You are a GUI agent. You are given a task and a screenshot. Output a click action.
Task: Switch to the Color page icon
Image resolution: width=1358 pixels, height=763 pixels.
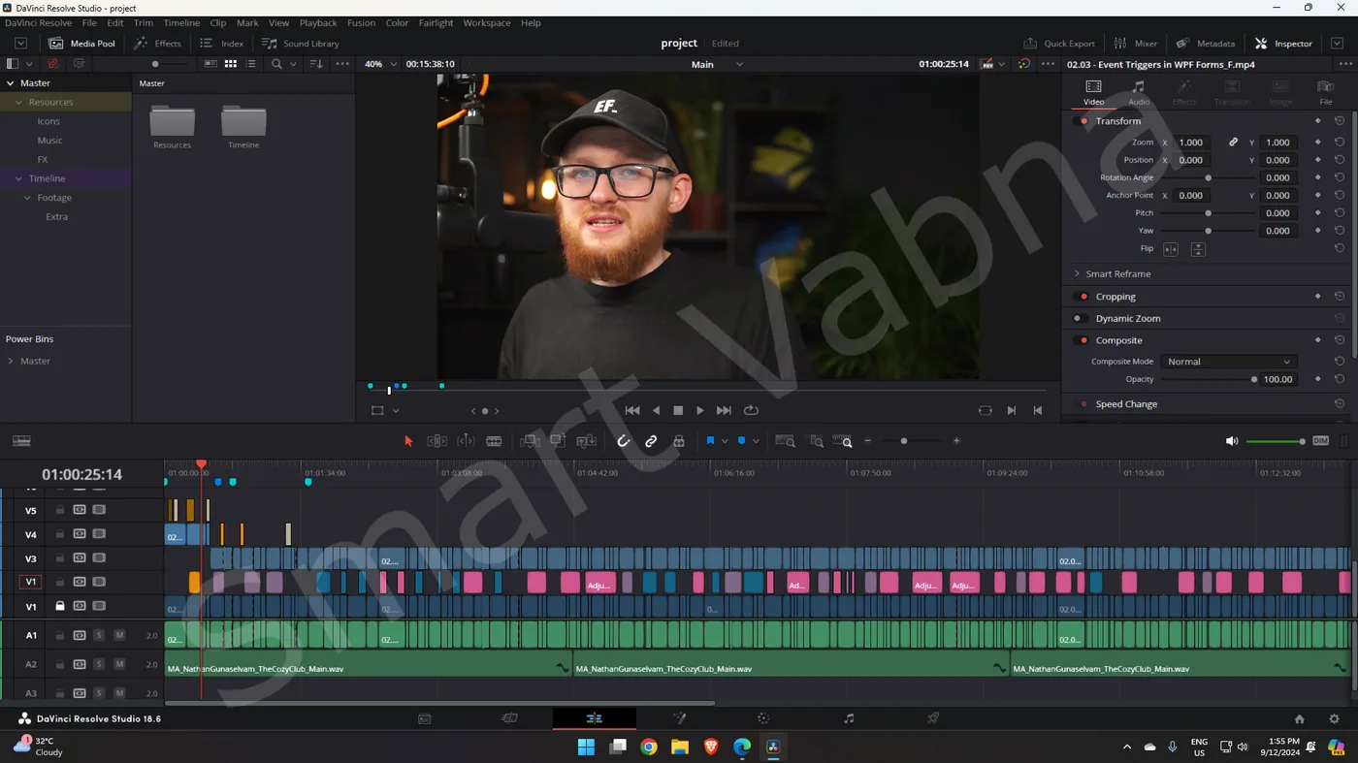(x=763, y=718)
